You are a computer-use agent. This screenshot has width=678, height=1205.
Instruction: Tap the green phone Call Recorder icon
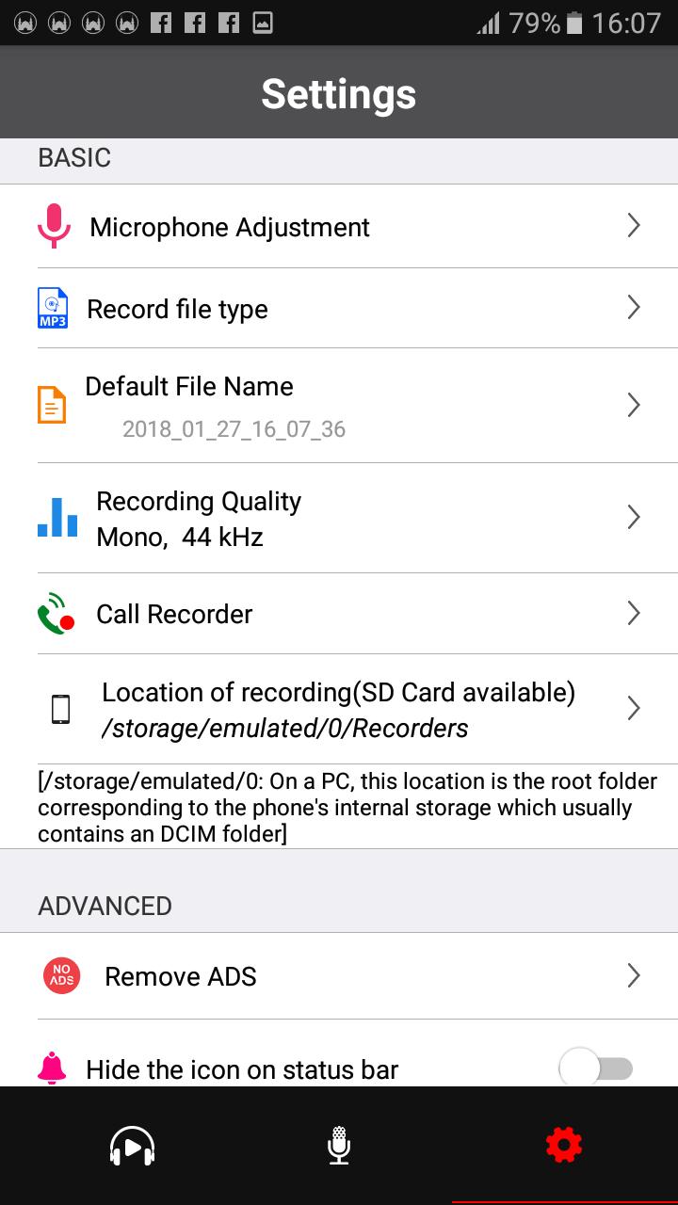click(x=56, y=613)
